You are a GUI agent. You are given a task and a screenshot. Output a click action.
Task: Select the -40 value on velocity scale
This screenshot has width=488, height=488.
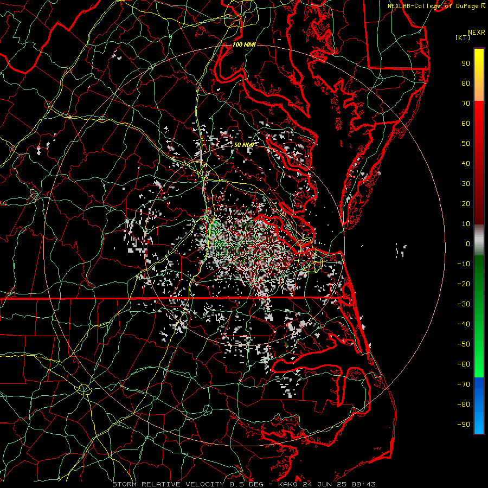pos(464,324)
